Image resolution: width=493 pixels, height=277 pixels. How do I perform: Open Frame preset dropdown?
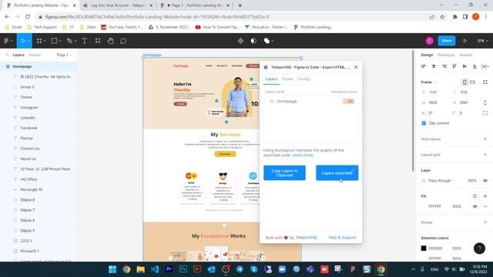[428, 82]
